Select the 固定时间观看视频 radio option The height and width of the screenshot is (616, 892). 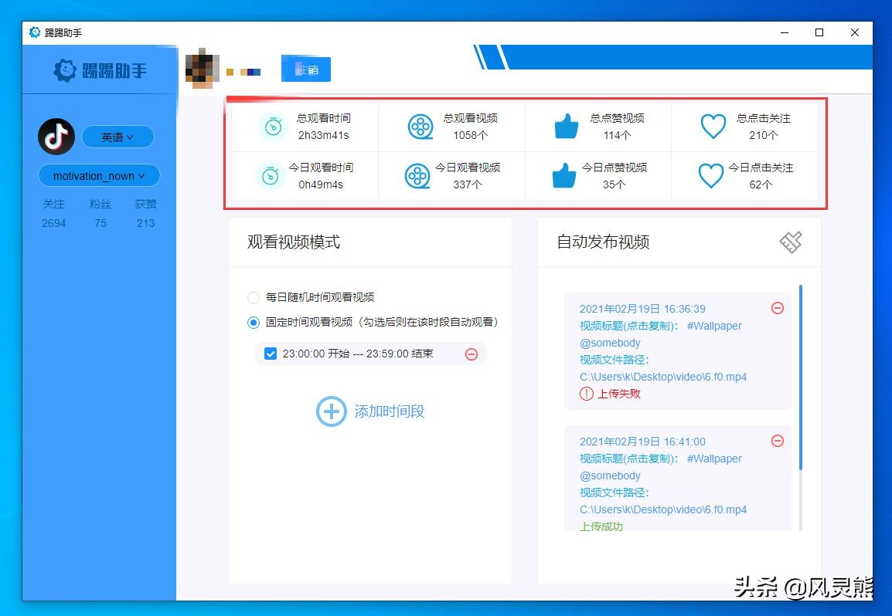(x=253, y=322)
